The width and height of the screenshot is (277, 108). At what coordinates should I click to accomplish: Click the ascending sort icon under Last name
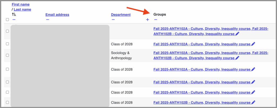click(14, 15)
